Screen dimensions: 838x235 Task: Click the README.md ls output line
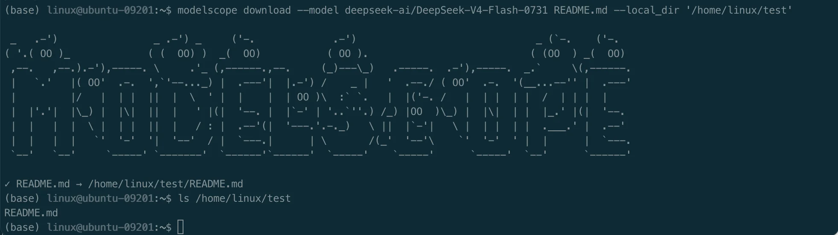pyautogui.click(x=31, y=213)
